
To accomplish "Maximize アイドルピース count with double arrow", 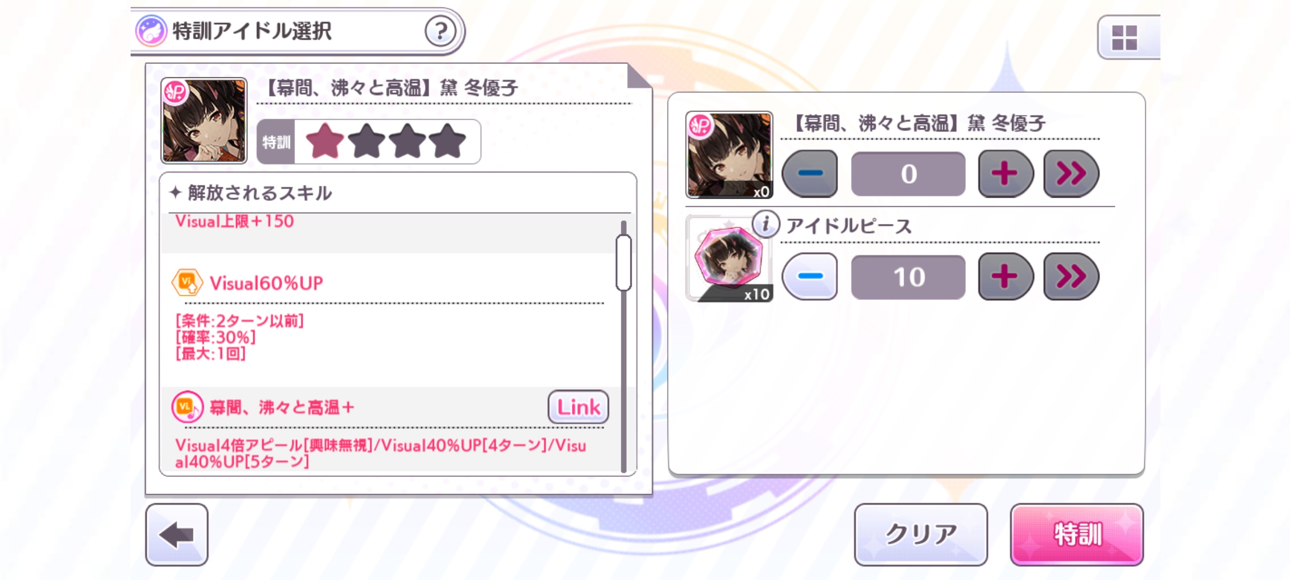I will pyautogui.click(x=1071, y=277).
